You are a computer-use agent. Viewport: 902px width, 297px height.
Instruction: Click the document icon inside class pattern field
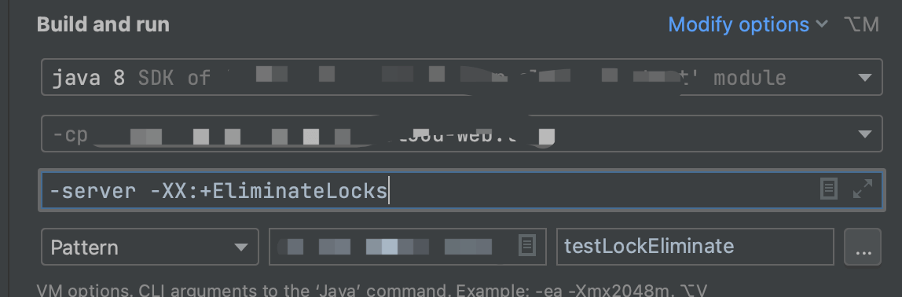[x=527, y=245]
